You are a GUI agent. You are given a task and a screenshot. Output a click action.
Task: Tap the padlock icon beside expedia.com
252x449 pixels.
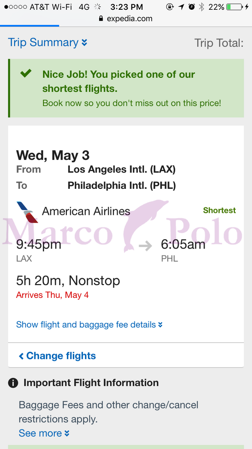(101, 19)
